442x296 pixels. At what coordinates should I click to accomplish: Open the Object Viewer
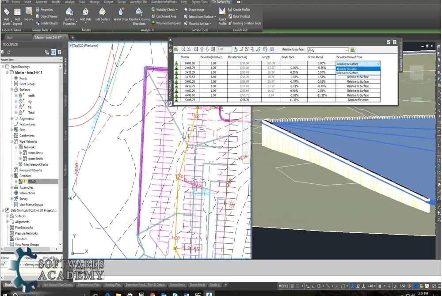[x=46, y=16]
